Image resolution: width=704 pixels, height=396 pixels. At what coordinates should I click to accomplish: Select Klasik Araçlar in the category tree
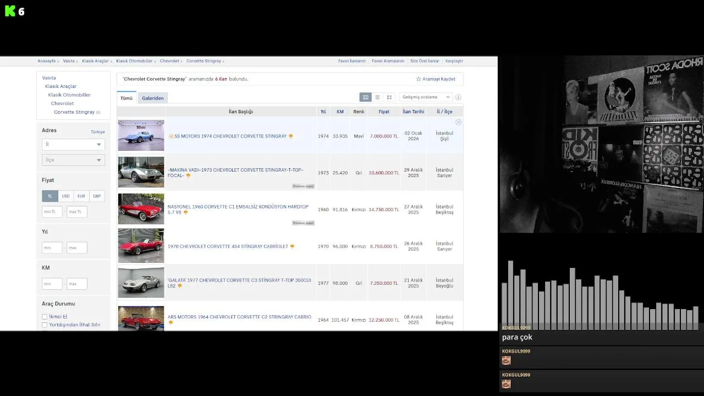pos(61,86)
